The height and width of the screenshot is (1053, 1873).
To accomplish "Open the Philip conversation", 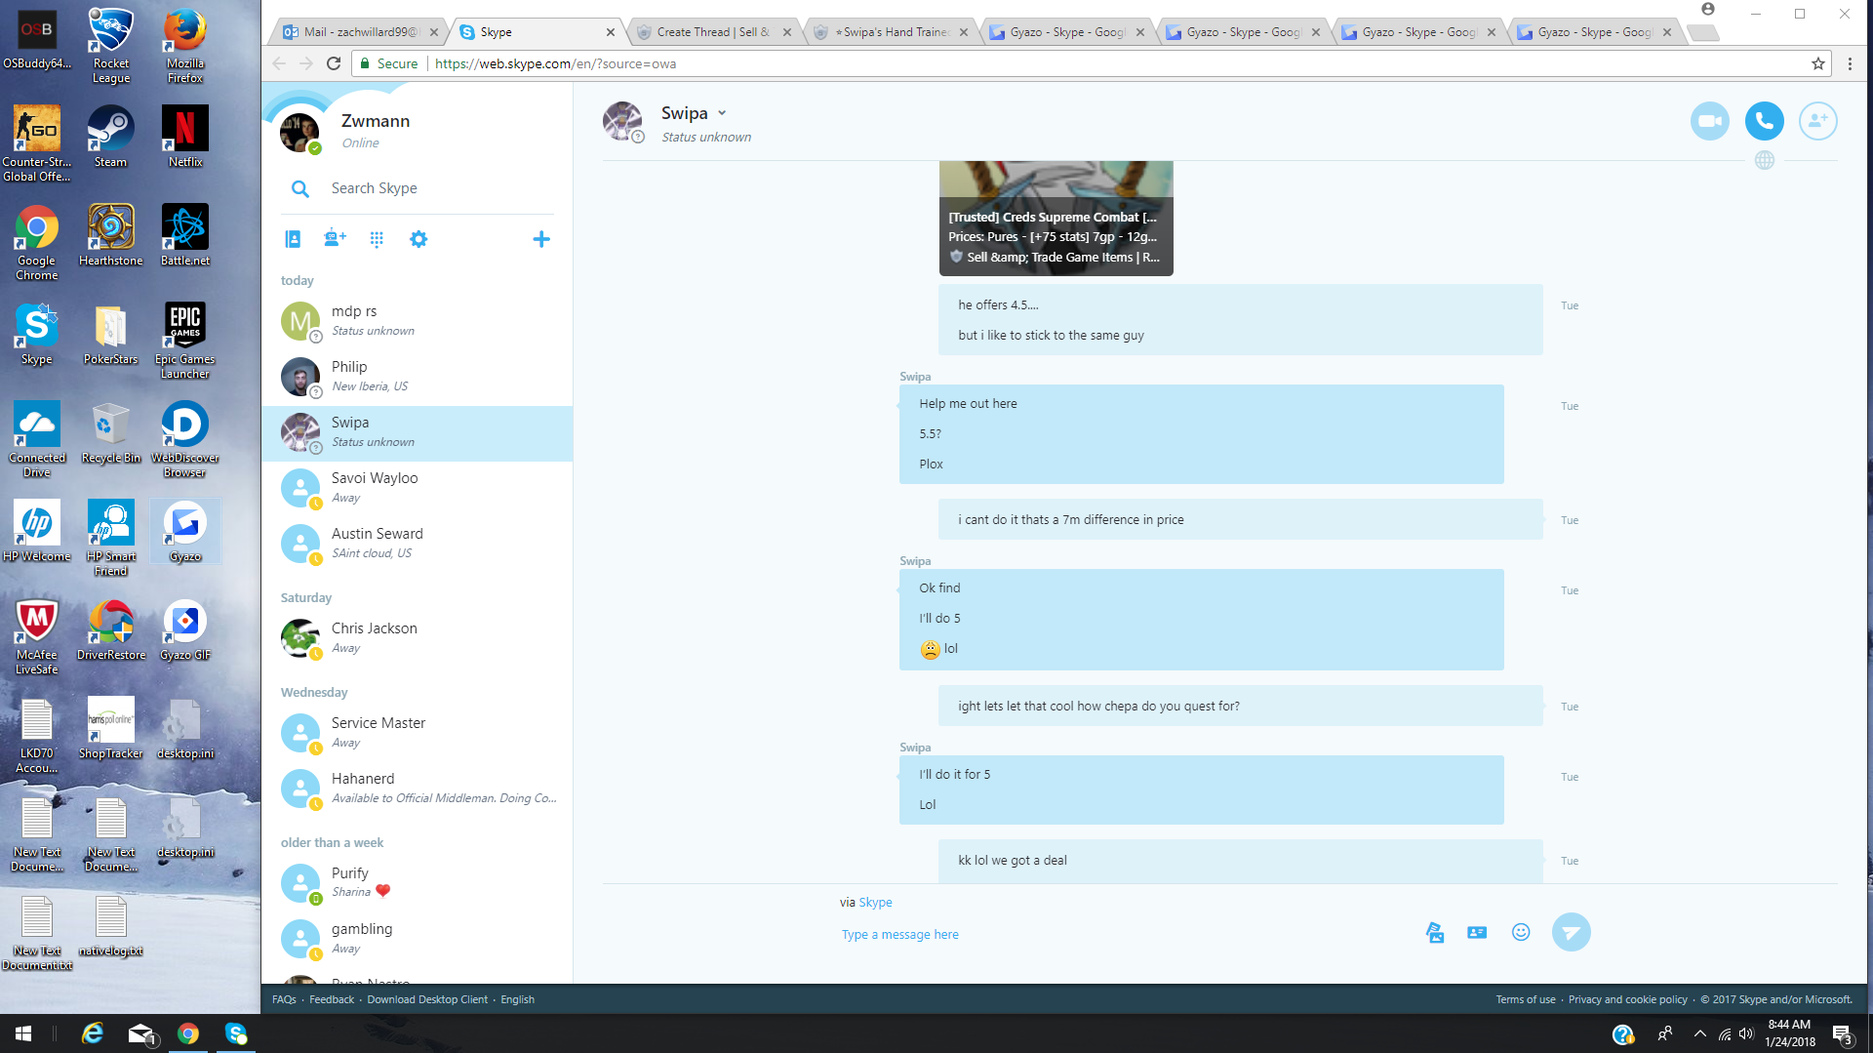I will (418, 377).
